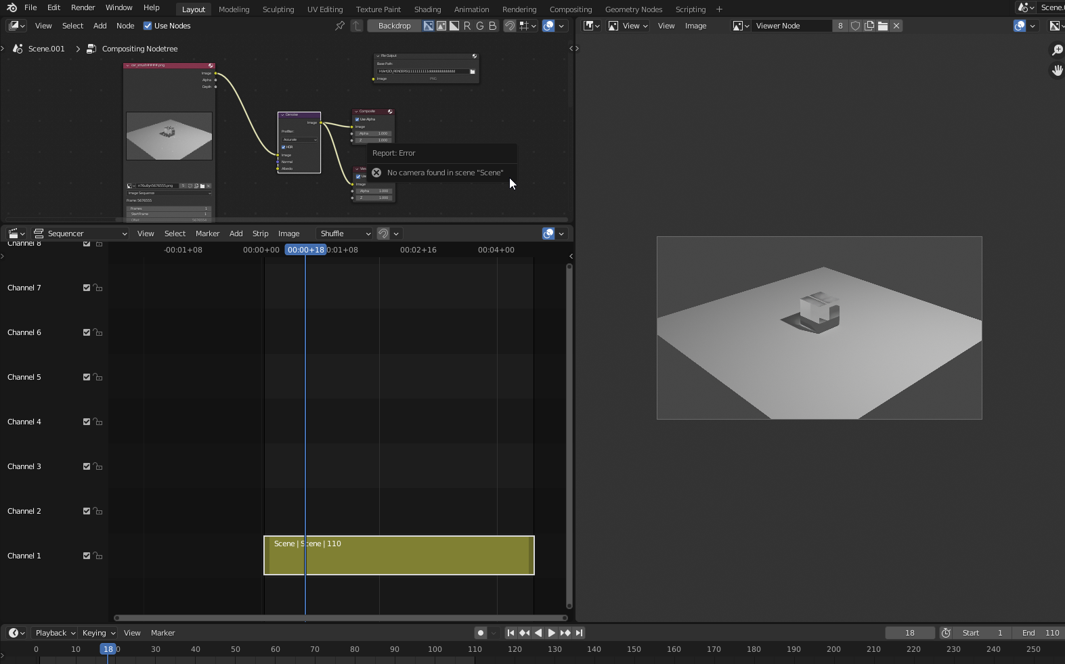The height and width of the screenshot is (664, 1065).
Task: Show the red channel of the backdrop
Action: (467, 26)
